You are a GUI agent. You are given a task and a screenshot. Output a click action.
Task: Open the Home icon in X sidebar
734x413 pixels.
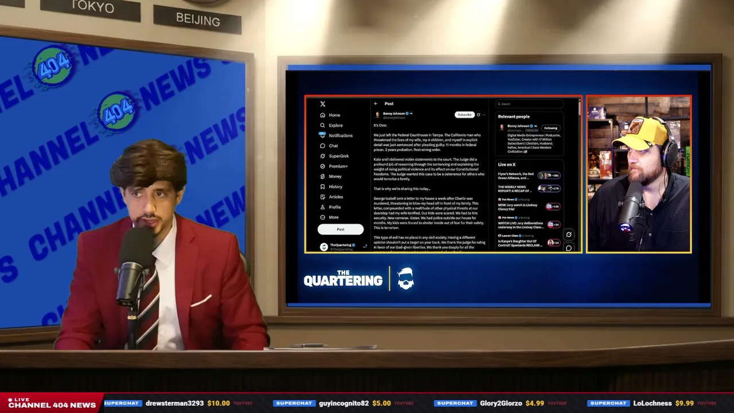(323, 115)
